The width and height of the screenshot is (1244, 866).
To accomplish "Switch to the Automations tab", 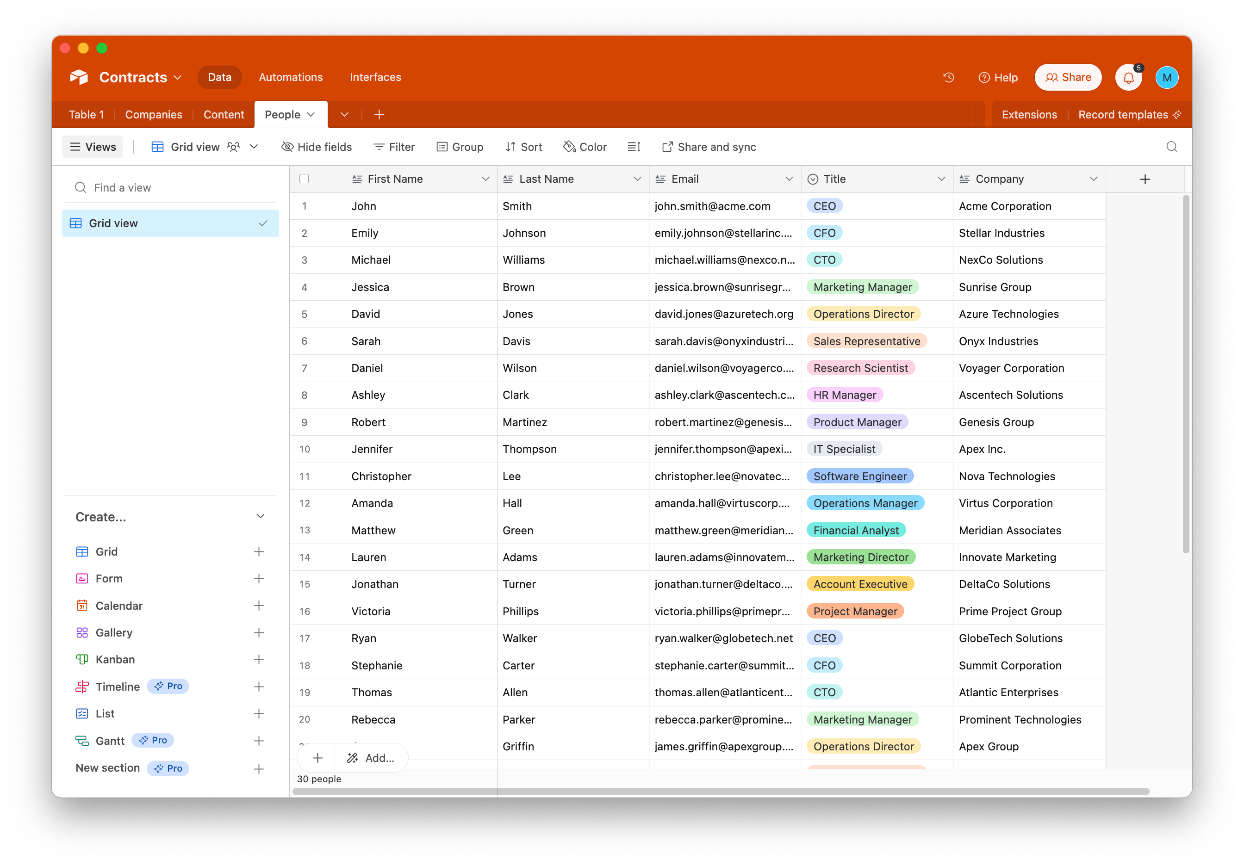I will click(x=291, y=77).
